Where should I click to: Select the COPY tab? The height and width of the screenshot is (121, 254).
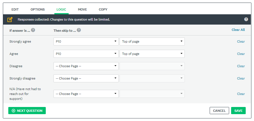point(103,9)
